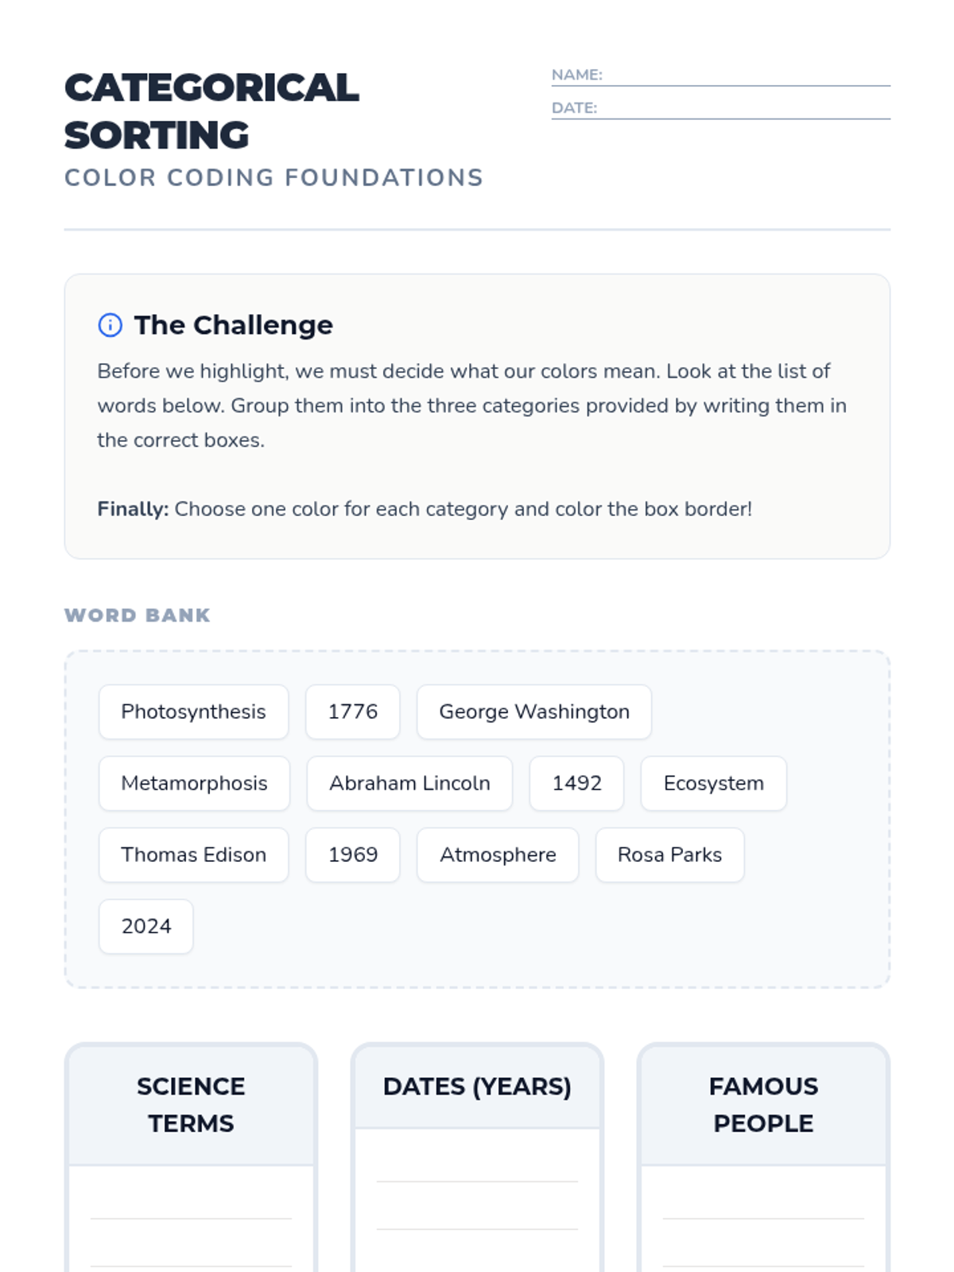Click the Thomas Edison chip
954x1272 pixels.
(193, 855)
